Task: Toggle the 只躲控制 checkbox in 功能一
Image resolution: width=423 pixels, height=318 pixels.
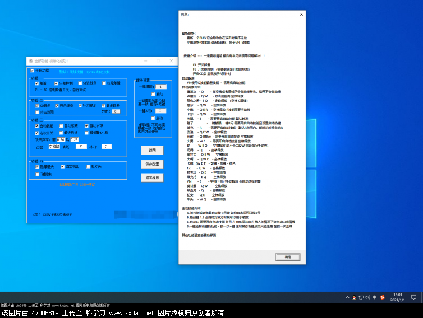Action: tap(56, 83)
